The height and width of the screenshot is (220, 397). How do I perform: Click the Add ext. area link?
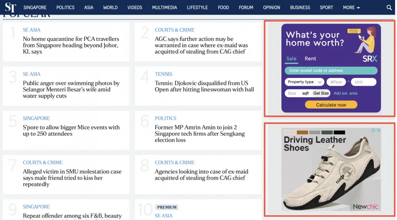(x=345, y=93)
